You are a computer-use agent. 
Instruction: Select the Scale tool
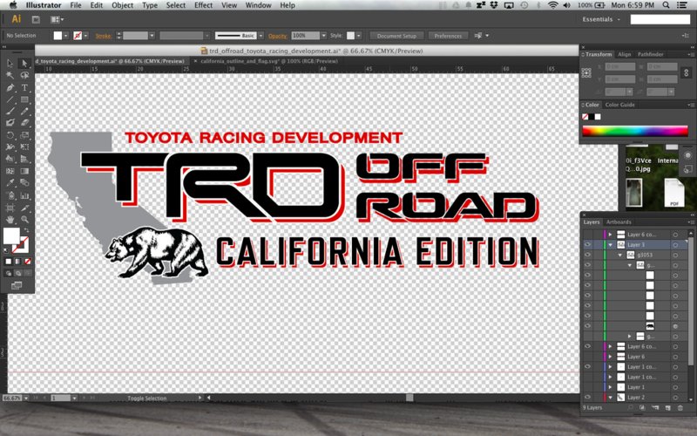(x=24, y=135)
